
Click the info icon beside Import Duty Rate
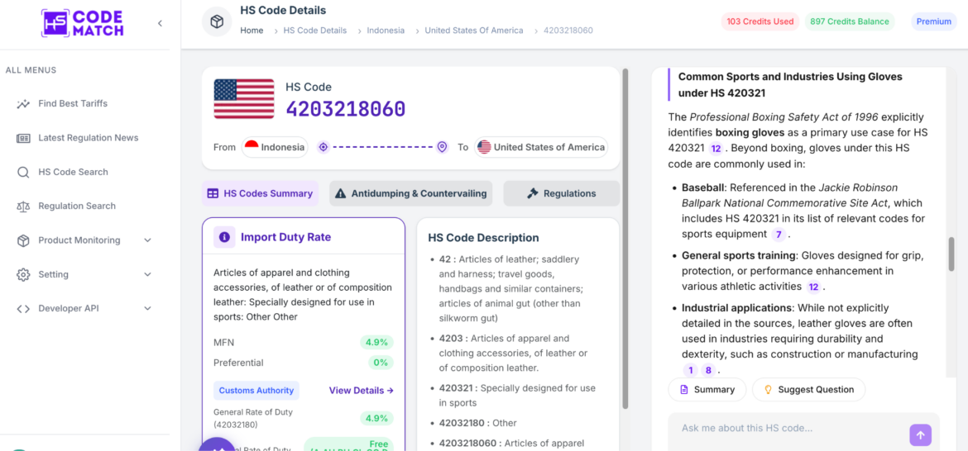(224, 237)
